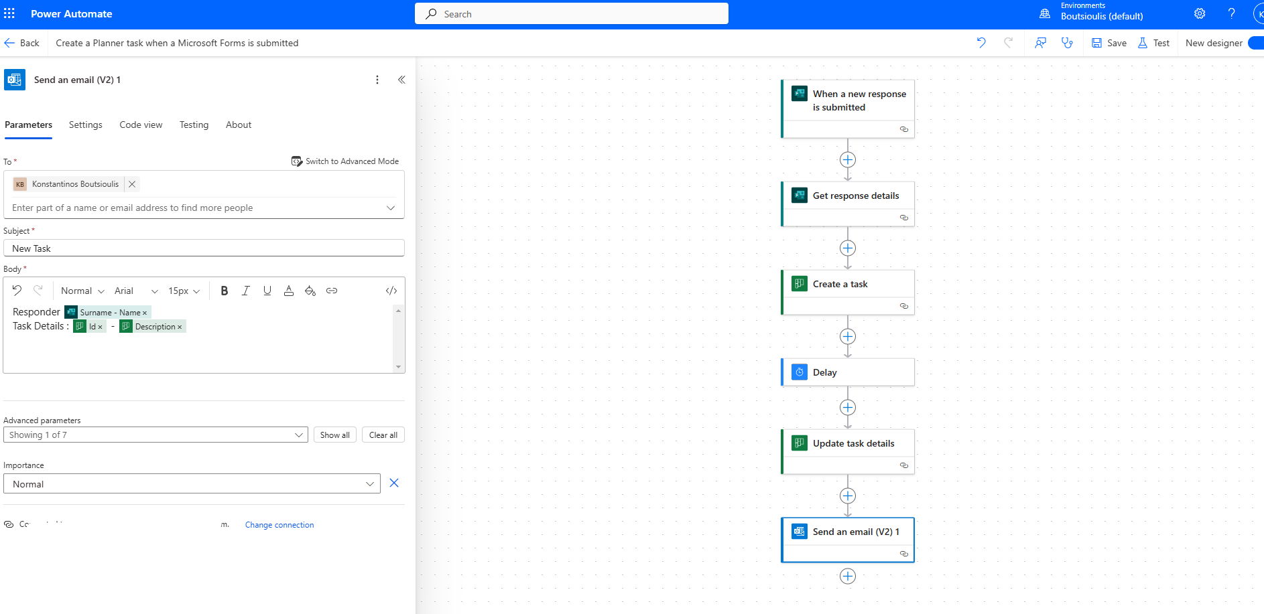Screen dimensions: 1264x614
Task: Click the body editor scrollbar down arrow
Action: (399, 367)
